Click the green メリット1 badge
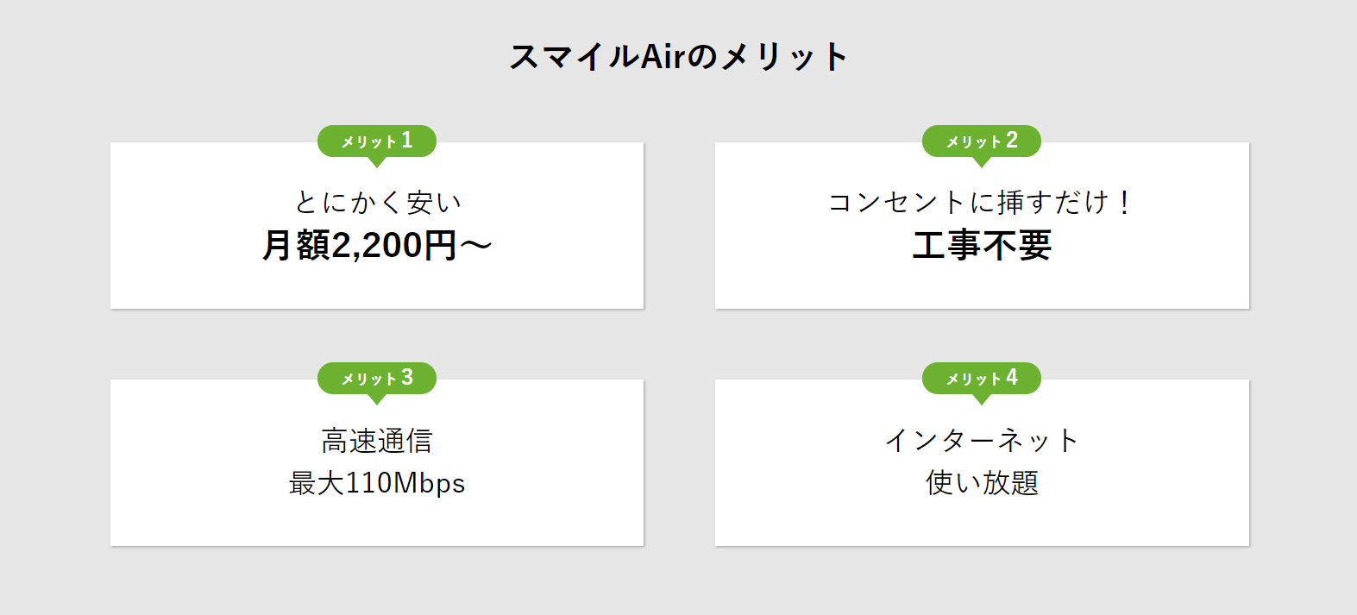Image resolution: width=1357 pixels, height=615 pixels. (x=377, y=141)
